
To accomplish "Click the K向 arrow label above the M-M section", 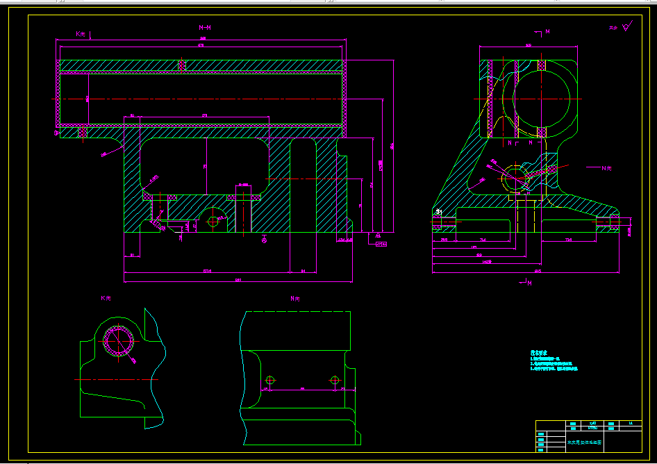I will [x=81, y=34].
